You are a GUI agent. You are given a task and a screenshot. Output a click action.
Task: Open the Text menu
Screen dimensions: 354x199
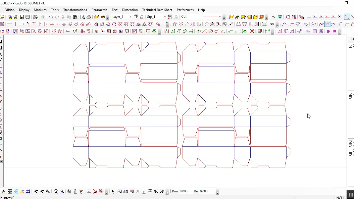pos(114,10)
